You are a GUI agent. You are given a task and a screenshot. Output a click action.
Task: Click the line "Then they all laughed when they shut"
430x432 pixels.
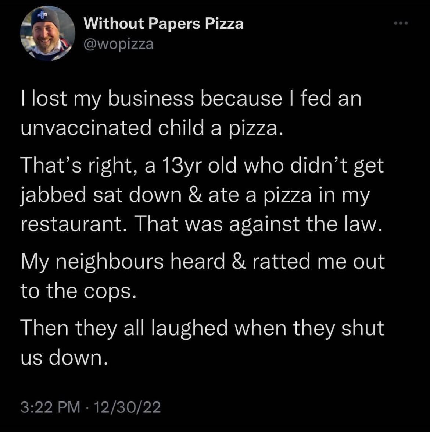coord(202,329)
